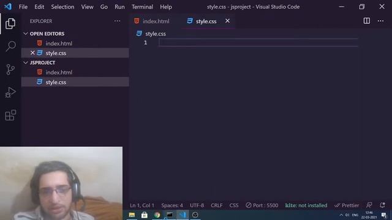Image resolution: width=392 pixels, height=220 pixels.
Task: Click style.css in the breadcrumb bar
Action: click(155, 34)
